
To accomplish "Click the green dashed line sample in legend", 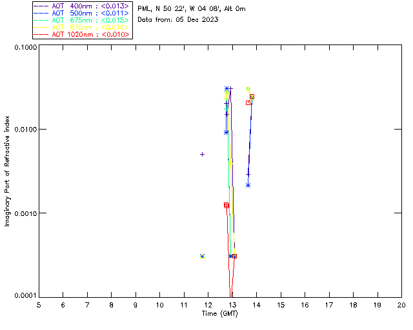I will point(41,20).
